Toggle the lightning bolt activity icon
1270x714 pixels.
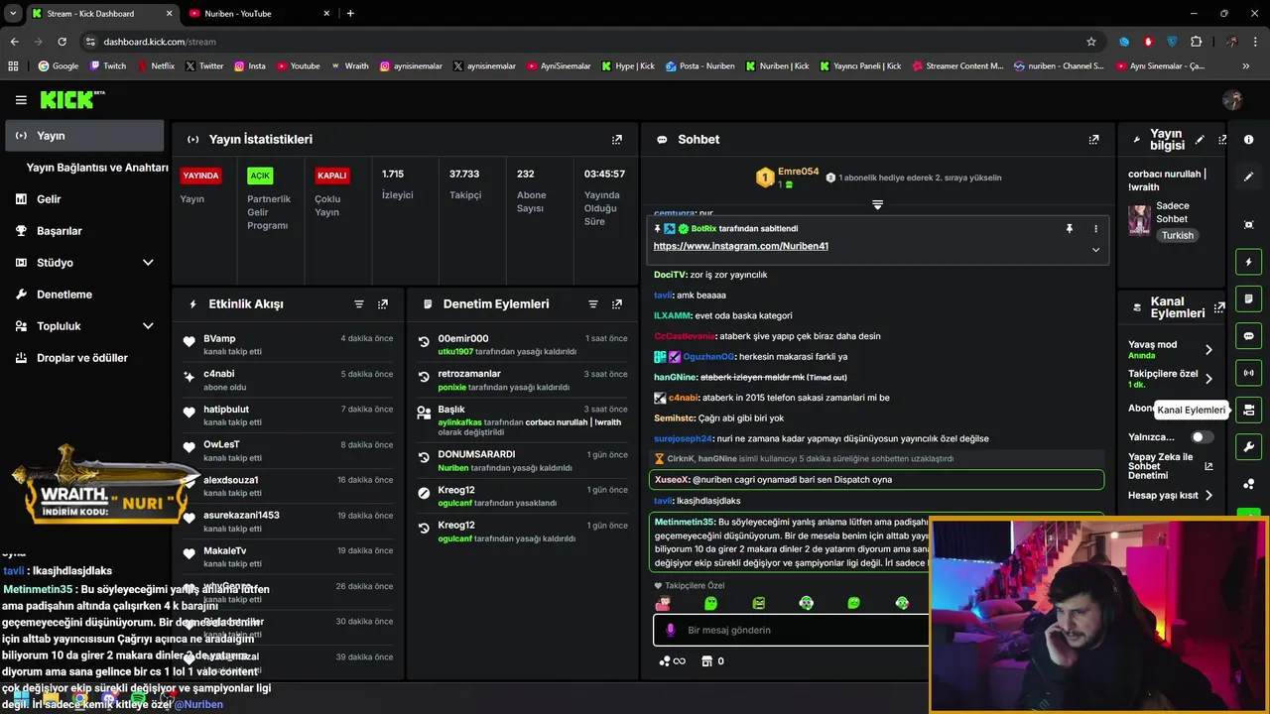[x=1248, y=262]
